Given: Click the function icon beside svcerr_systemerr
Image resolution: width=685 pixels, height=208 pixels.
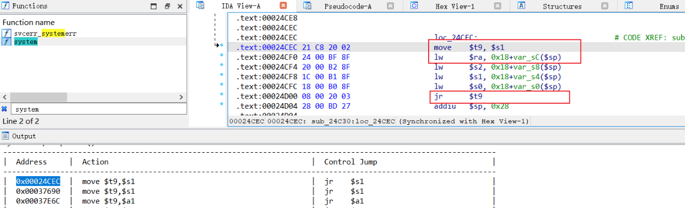Looking at the screenshot, I should pos(6,34).
